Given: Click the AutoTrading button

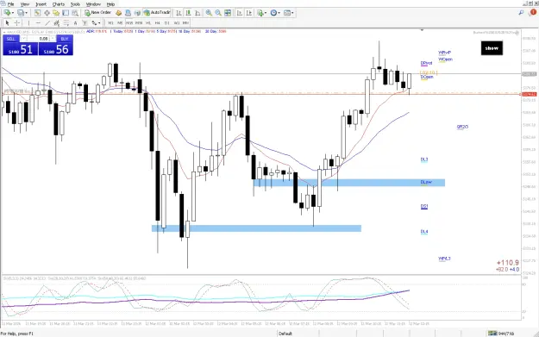Looking at the screenshot, I should [157, 13].
